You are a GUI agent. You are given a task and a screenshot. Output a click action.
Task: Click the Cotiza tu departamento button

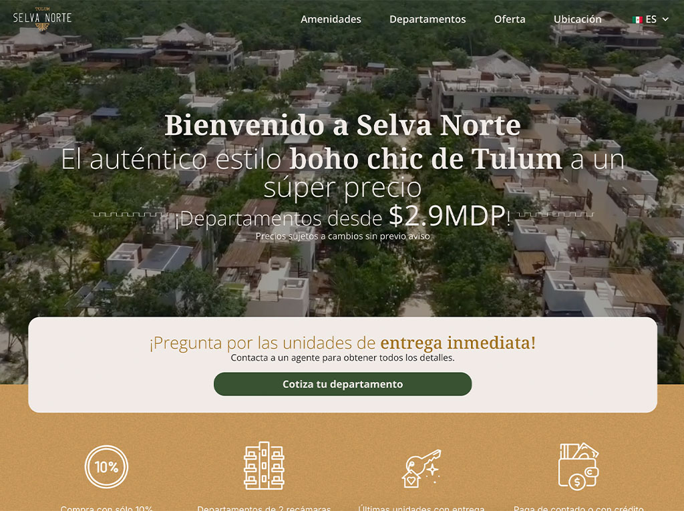click(343, 384)
